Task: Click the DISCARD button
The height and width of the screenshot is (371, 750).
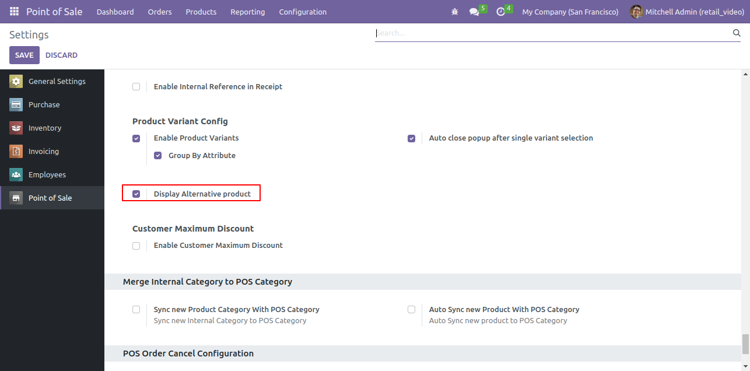Action: (61, 55)
